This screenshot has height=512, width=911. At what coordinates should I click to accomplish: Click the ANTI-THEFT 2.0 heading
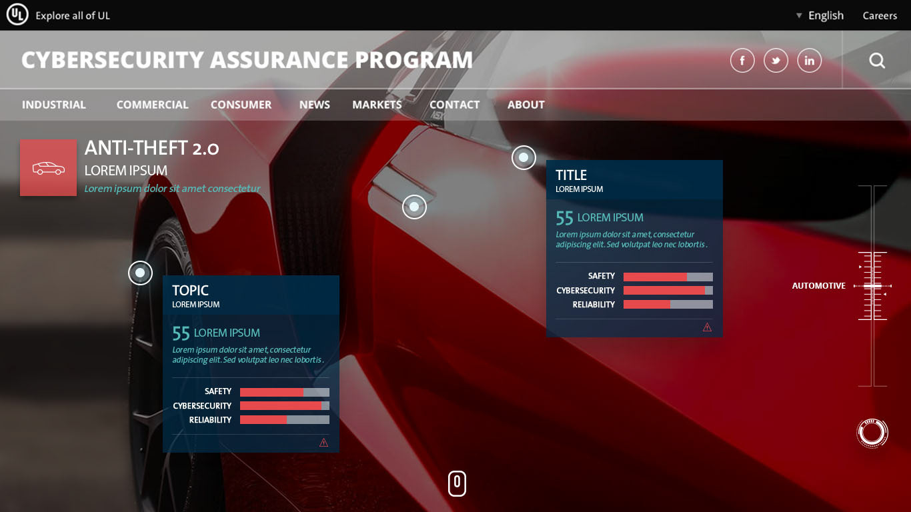[x=152, y=148]
